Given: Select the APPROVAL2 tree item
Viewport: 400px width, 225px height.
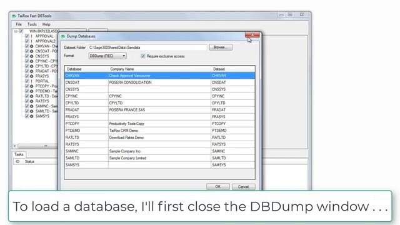Looking at the screenshot, I should (x=45, y=41).
